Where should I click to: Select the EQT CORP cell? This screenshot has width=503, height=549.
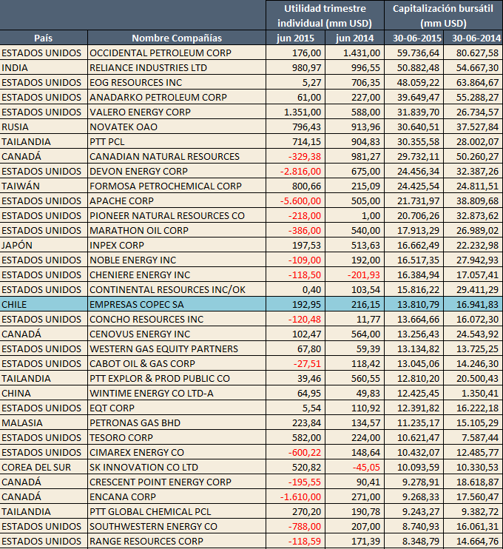tap(177, 408)
